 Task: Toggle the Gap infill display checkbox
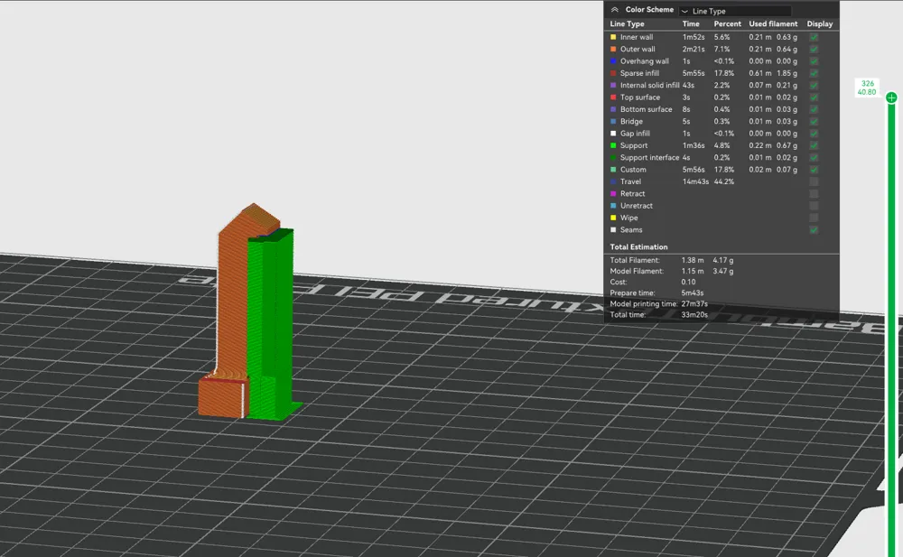coord(814,134)
